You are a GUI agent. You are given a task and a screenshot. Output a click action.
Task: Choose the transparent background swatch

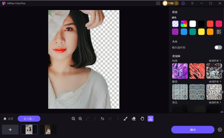click(175, 24)
